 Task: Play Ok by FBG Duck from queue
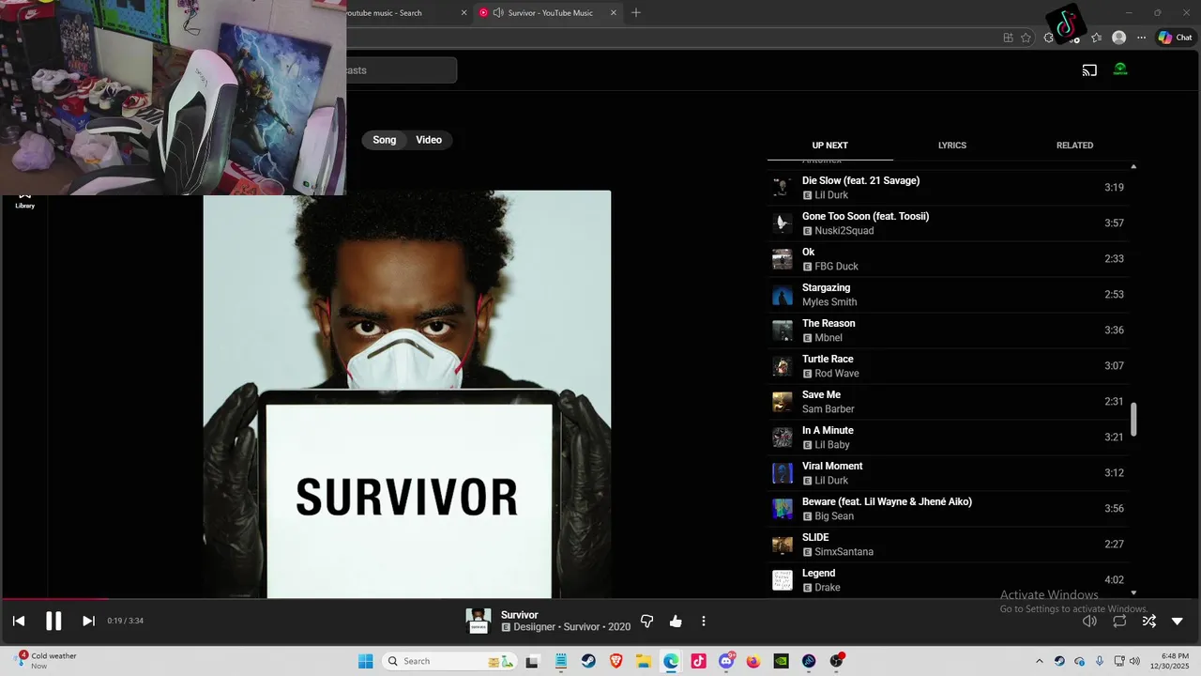pyautogui.click(x=948, y=259)
